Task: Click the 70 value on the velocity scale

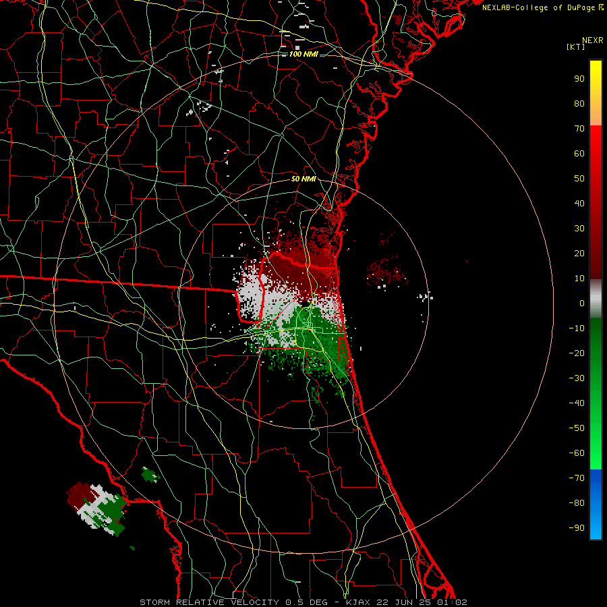Action: pos(579,129)
